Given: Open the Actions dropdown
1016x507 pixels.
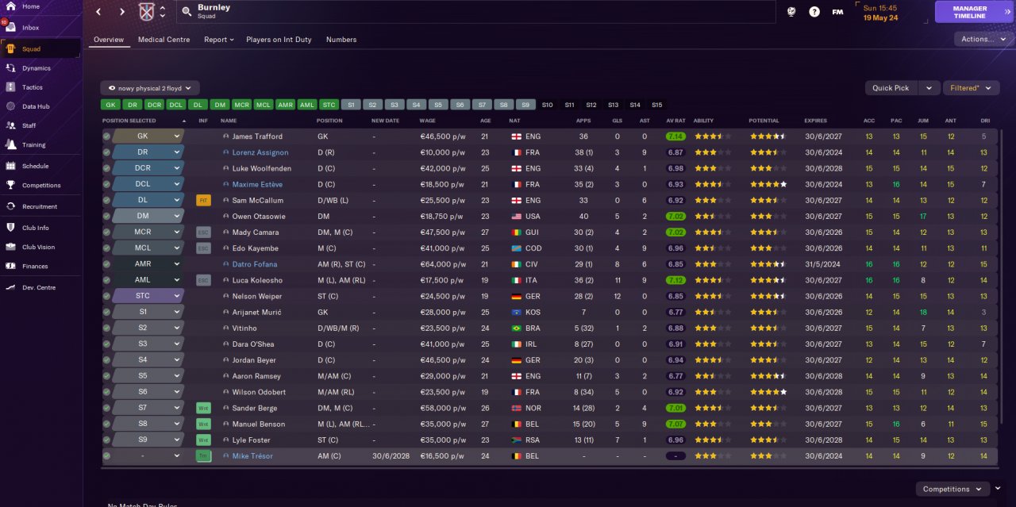Looking at the screenshot, I should tap(983, 39).
